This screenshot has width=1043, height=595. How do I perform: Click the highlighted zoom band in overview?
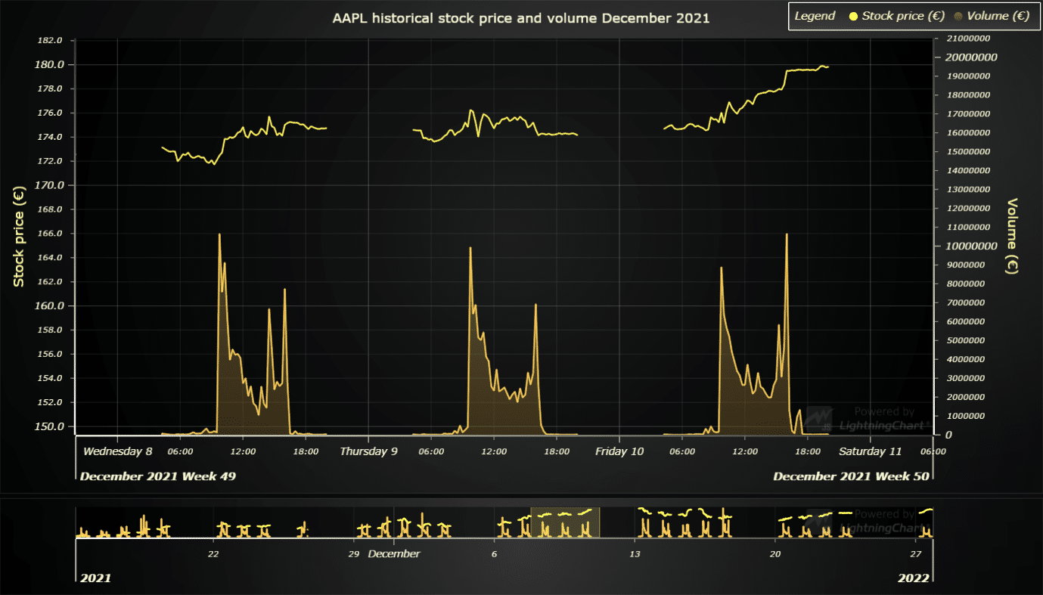coord(565,522)
